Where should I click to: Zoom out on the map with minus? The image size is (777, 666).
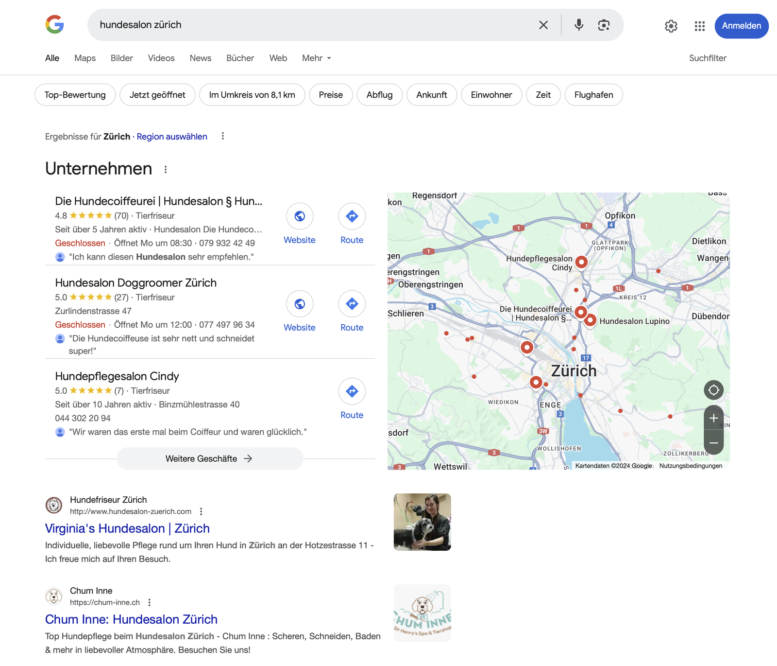[714, 443]
